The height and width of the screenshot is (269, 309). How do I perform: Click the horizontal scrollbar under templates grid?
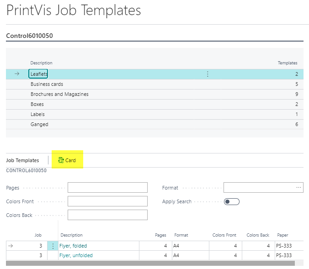(150, 263)
